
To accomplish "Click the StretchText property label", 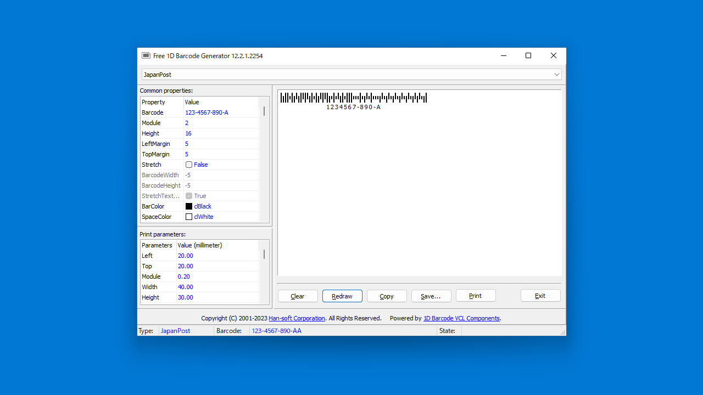I will (x=161, y=196).
